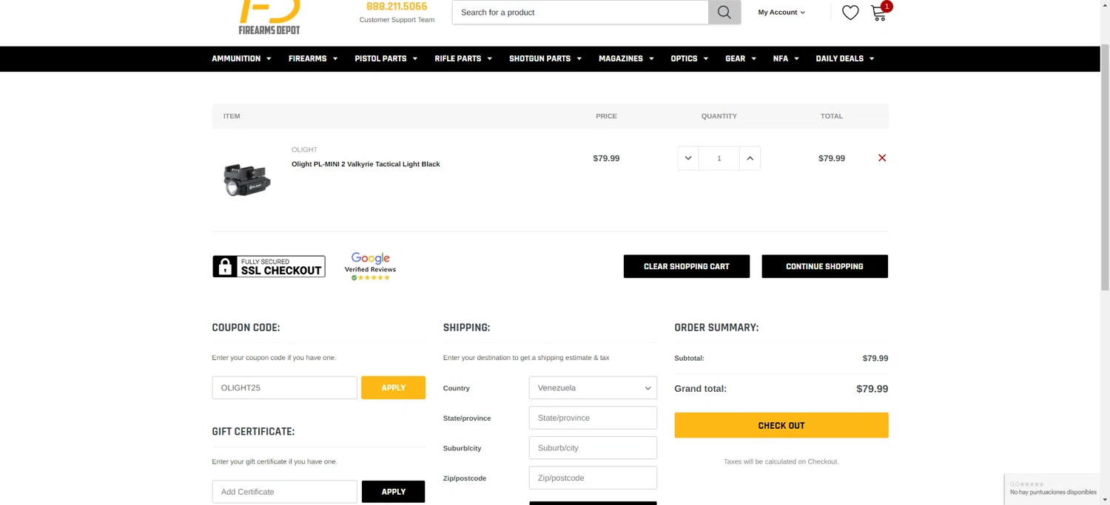Open the Olight light product thumbnail

[x=246, y=180]
